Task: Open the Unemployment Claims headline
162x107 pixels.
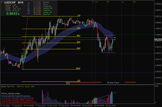Action: point(19,102)
